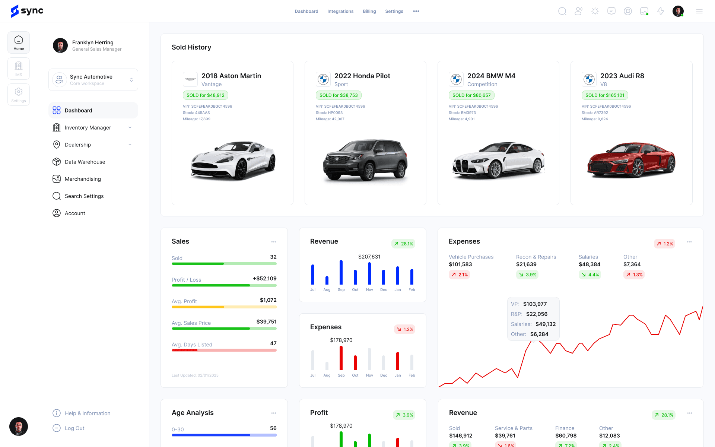Viewport: 715px width, 447px height.
Task: Click the Vehicle Purchases 2.1% badge
Action: point(459,275)
